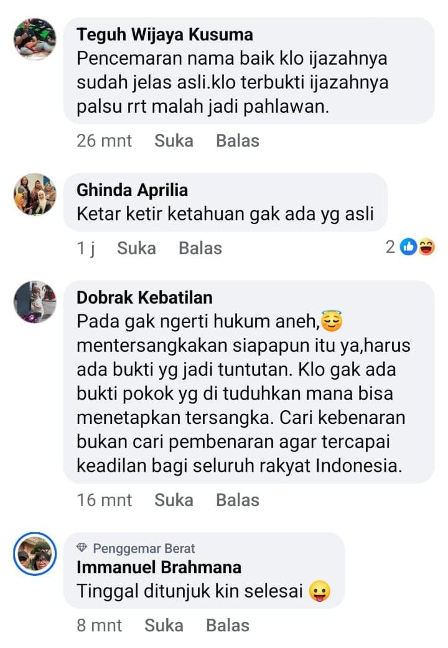The image size is (448, 648).
Task: Like Dobrak Kebatilan's comment with Suka
Action: tap(174, 500)
